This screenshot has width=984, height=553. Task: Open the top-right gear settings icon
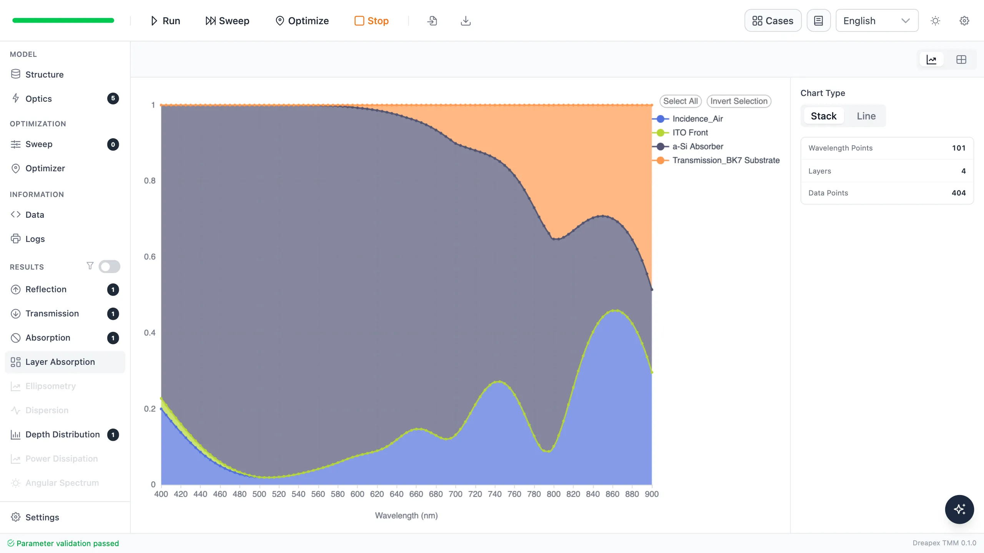(x=964, y=21)
